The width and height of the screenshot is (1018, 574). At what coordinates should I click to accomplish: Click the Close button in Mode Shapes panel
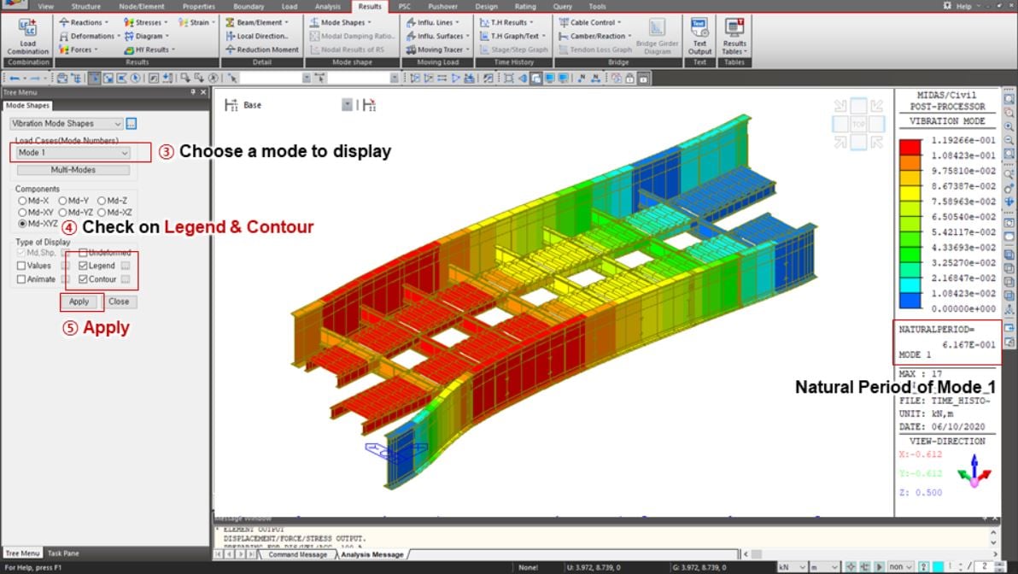tap(119, 302)
